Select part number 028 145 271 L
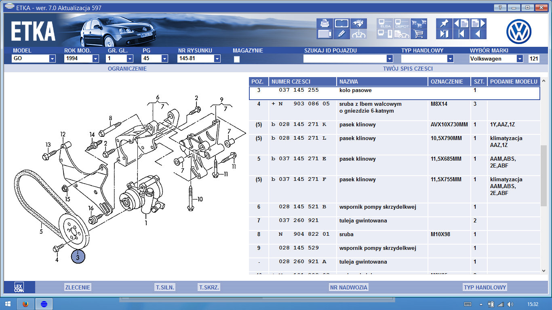 click(299, 138)
